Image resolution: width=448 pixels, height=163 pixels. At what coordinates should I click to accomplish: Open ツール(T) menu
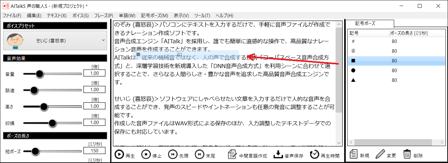(202, 16)
